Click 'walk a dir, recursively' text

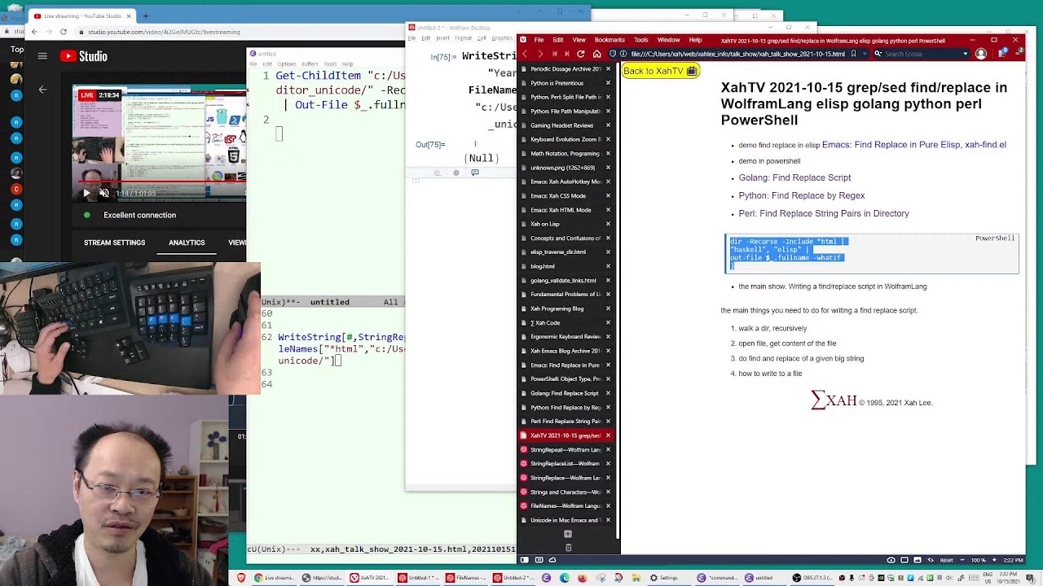(x=772, y=328)
